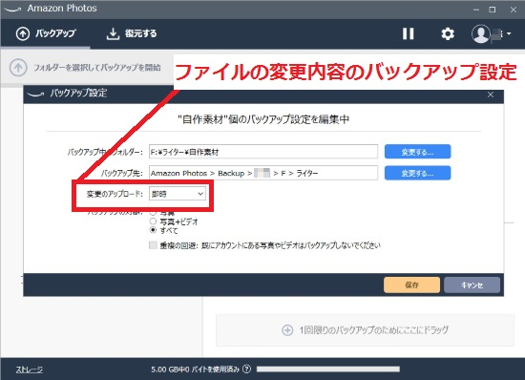Open the バックアップ tab
Screen dimensions: 525x380
(x=46, y=33)
